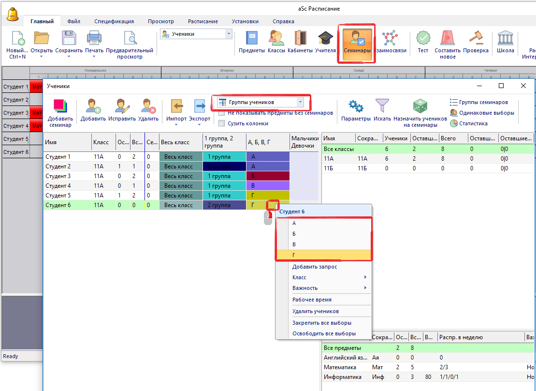
Task: Toggle 'Не показывать предметы без семинаров' checkbox
Action: [222, 113]
